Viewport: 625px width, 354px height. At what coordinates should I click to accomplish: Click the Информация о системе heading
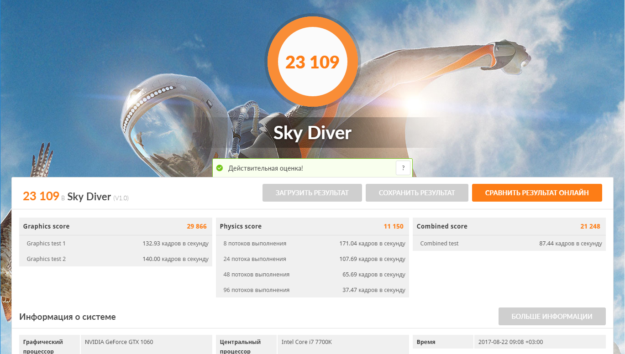(x=68, y=317)
